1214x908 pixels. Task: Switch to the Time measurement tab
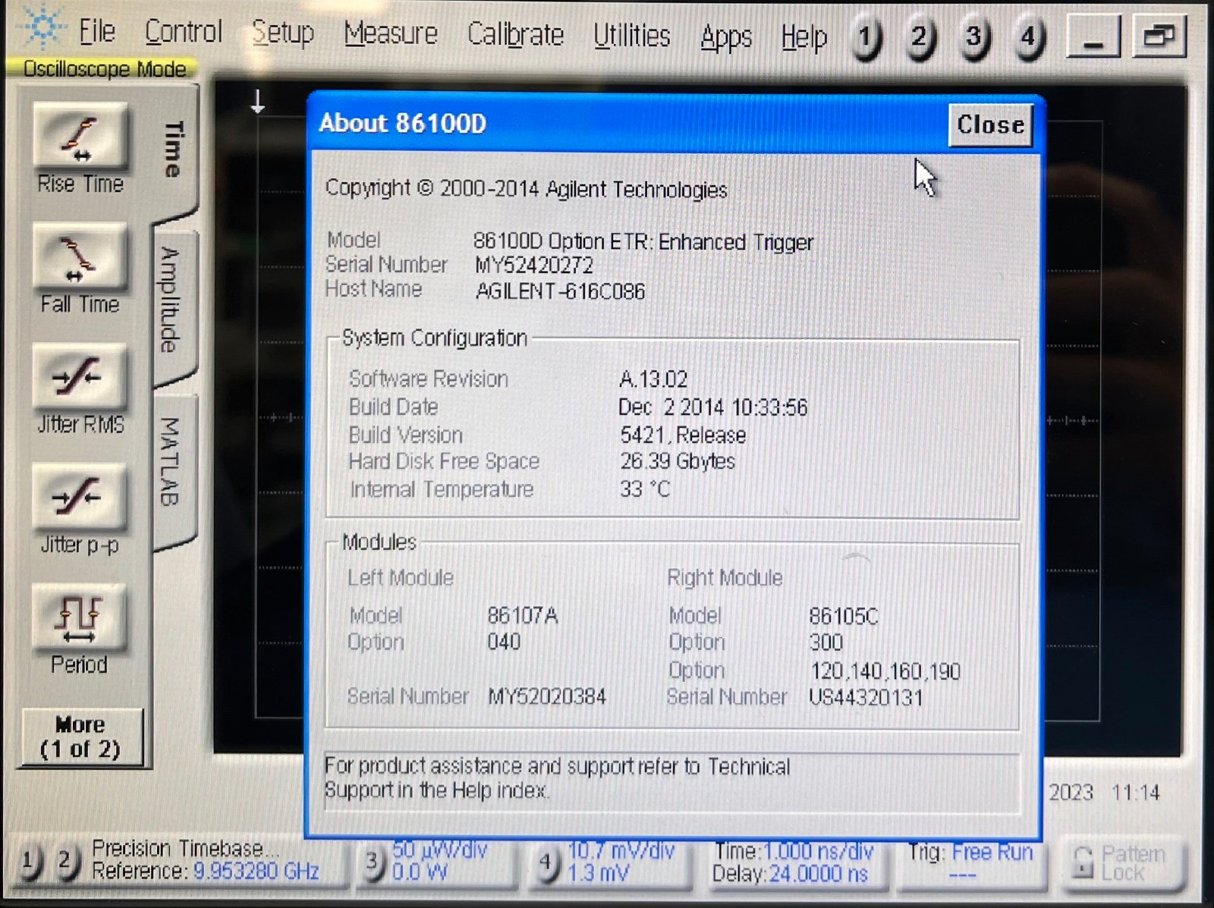[174, 149]
